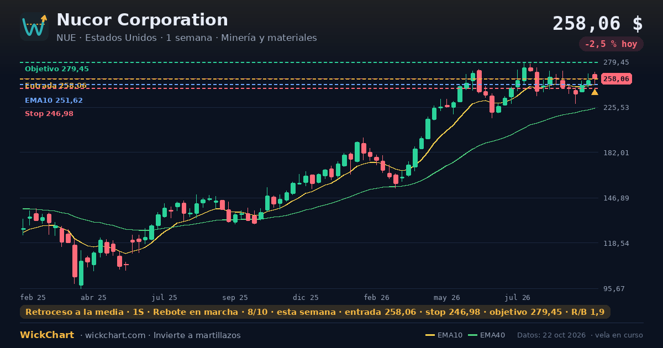The width and height of the screenshot is (663, 348).
Task: Click the orange entry triangle marker
Action: 594,92
